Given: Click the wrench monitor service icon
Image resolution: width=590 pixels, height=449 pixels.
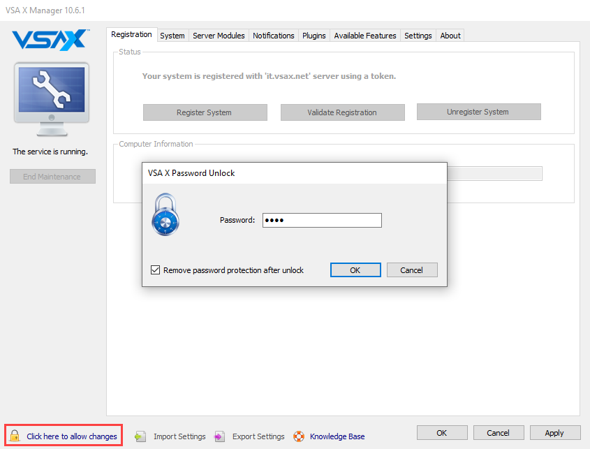Looking at the screenshot, I should tap(52, 99).
